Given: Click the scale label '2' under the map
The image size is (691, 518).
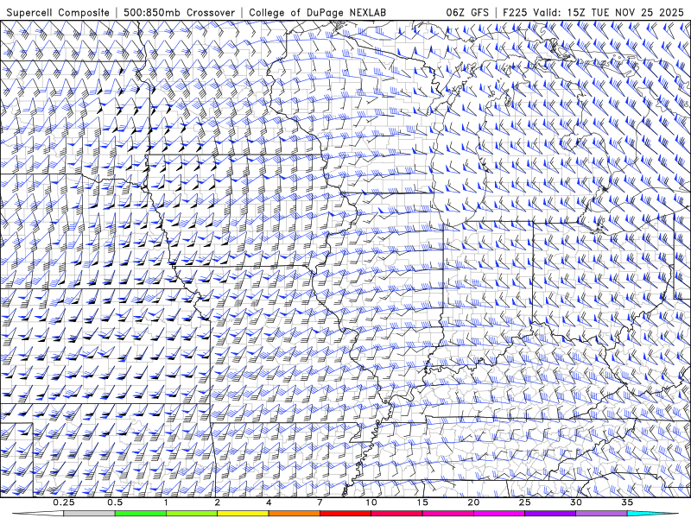Looking at the screenshot, I should click(x=218, y=502).
